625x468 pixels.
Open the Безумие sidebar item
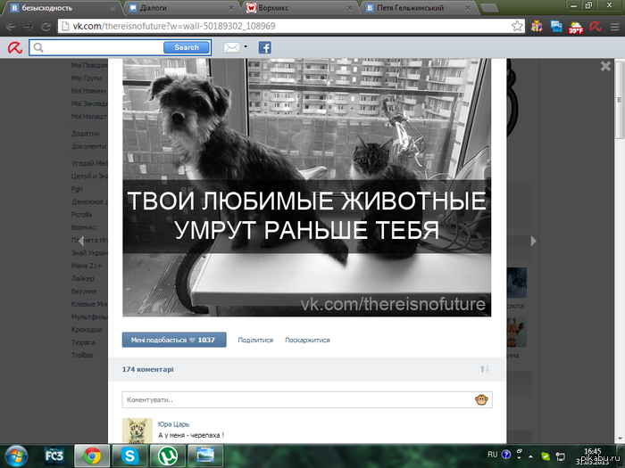click(84, 291)
